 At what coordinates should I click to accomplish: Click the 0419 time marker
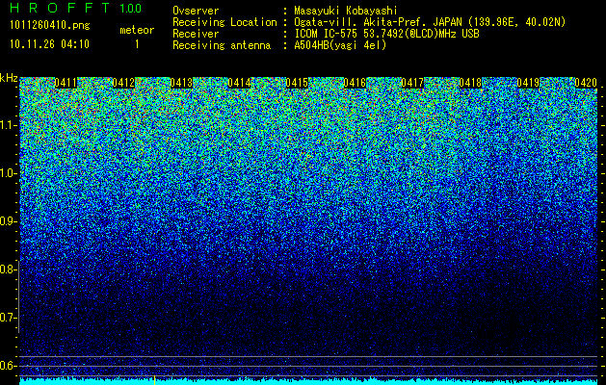[x=528, y=83]
